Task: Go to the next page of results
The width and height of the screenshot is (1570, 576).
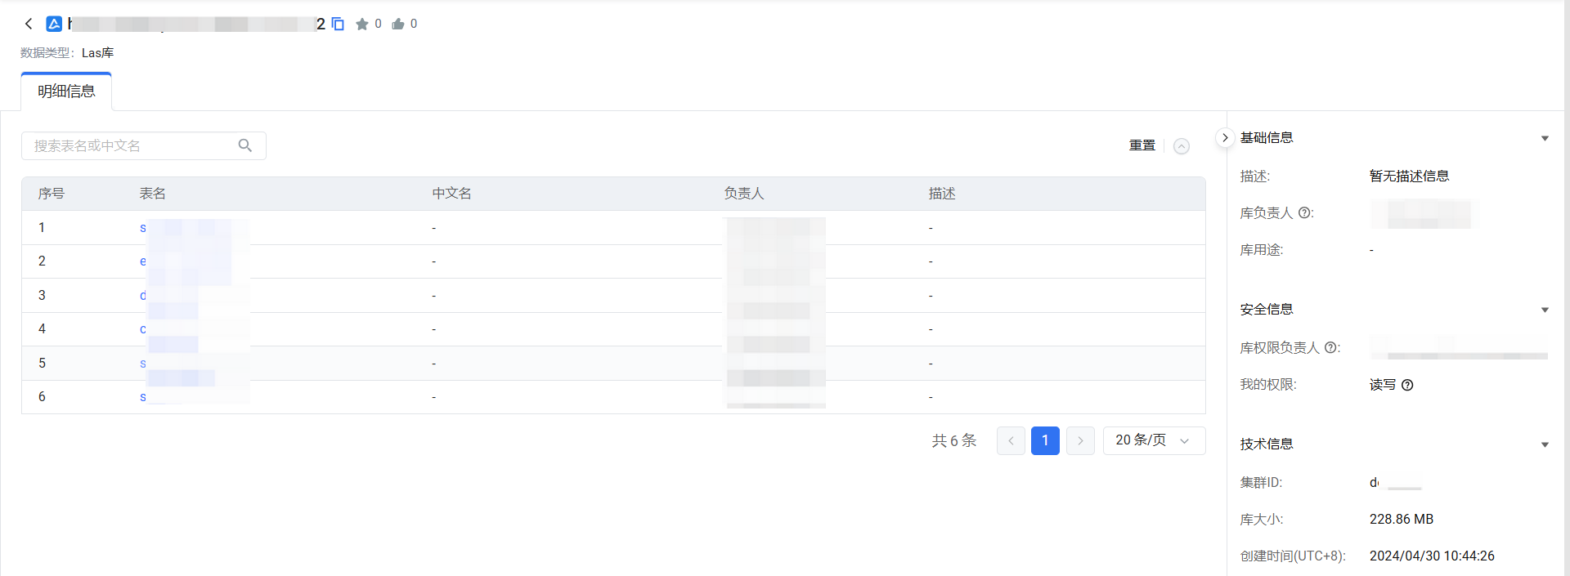Action: click(x=1080, y=440)
